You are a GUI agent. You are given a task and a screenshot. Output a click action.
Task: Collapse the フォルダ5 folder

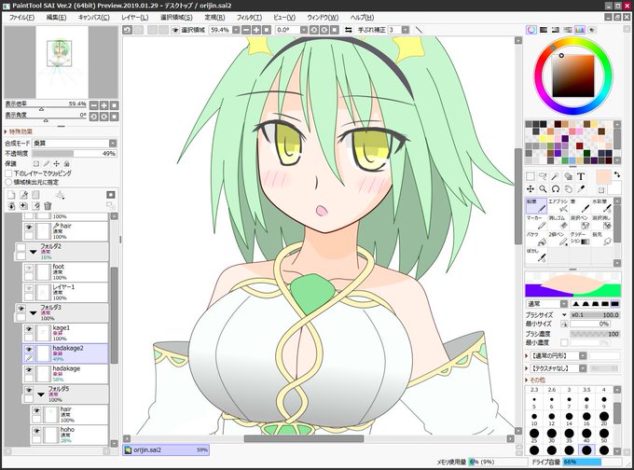(41, 394)
